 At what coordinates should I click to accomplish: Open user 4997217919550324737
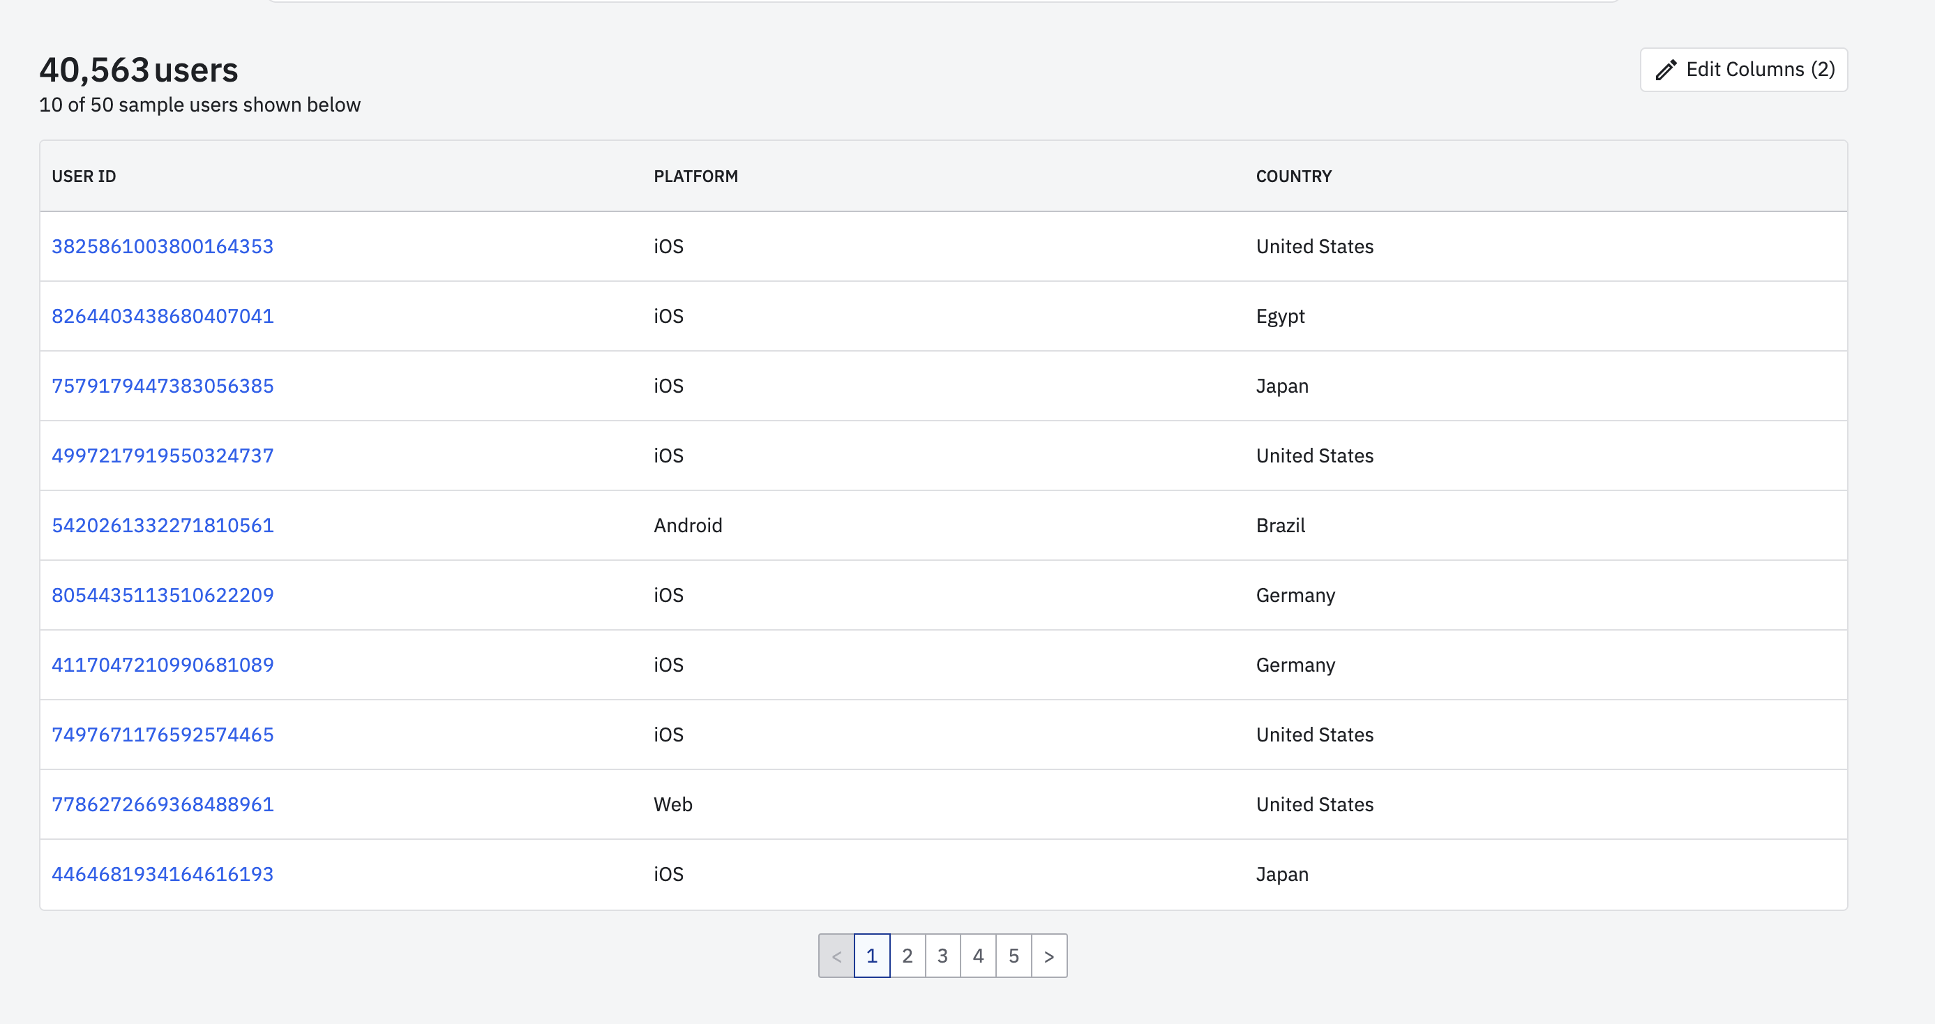click(x=163, y=456)
